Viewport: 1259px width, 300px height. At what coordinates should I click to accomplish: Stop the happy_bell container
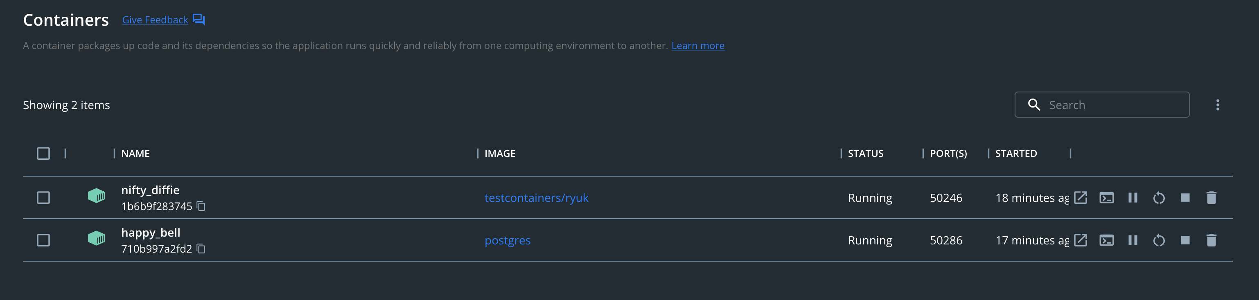click(1185, 240)
